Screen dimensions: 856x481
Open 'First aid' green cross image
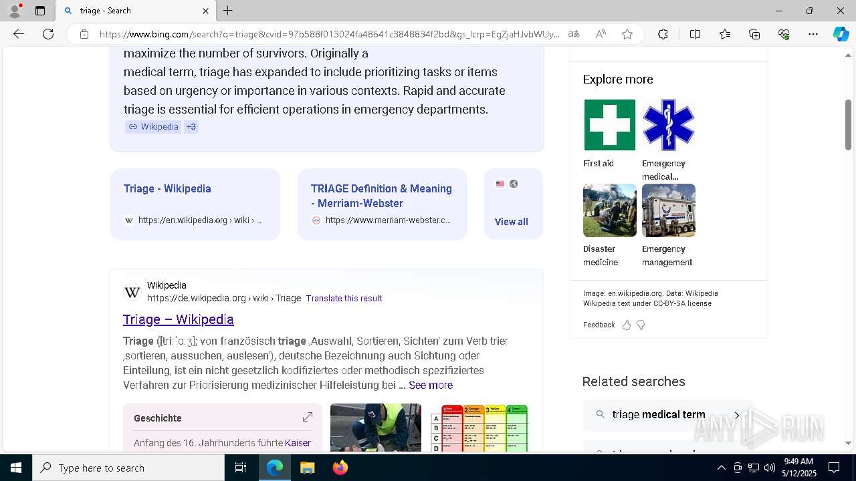click(x=610, y=125)
